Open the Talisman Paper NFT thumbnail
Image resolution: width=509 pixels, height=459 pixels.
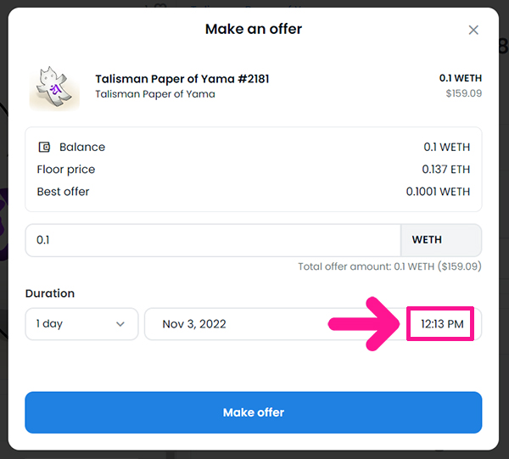point(54,87)
